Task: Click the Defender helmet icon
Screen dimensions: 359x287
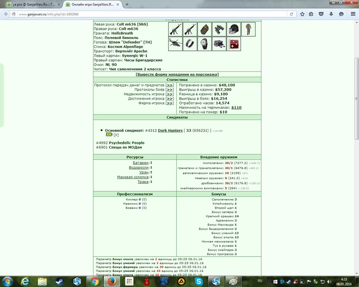Action: point(234,29)
